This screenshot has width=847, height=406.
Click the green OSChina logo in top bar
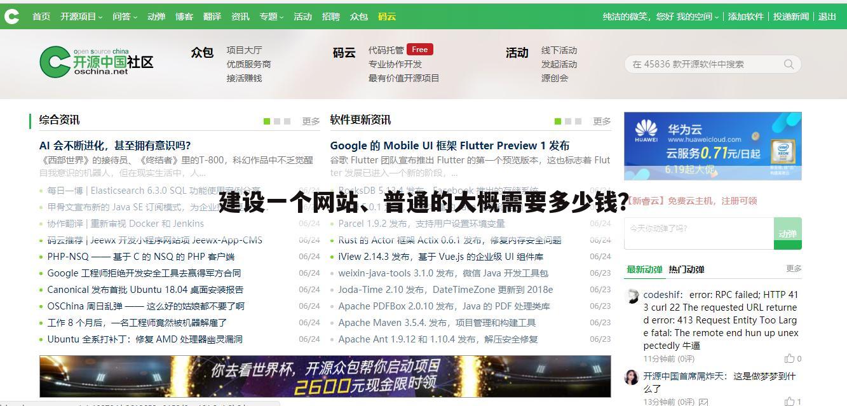point(11,17)
